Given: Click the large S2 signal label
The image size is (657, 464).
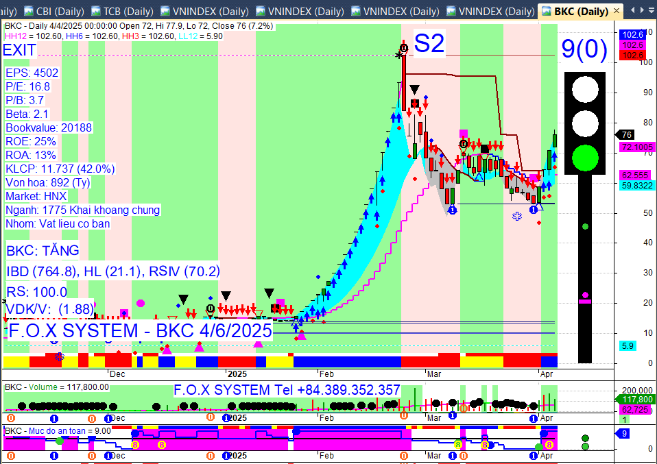Looking at the screenshot, I should 429,43.
